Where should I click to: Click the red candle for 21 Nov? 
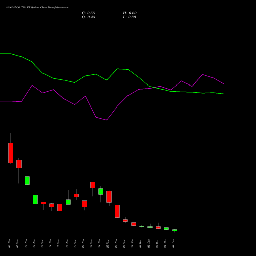(x=93, y=185)
